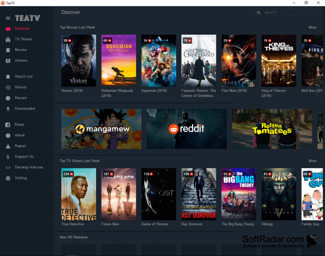
Task: Click the Develop Add-ons code icon
Action: click(x=8, y=167)
